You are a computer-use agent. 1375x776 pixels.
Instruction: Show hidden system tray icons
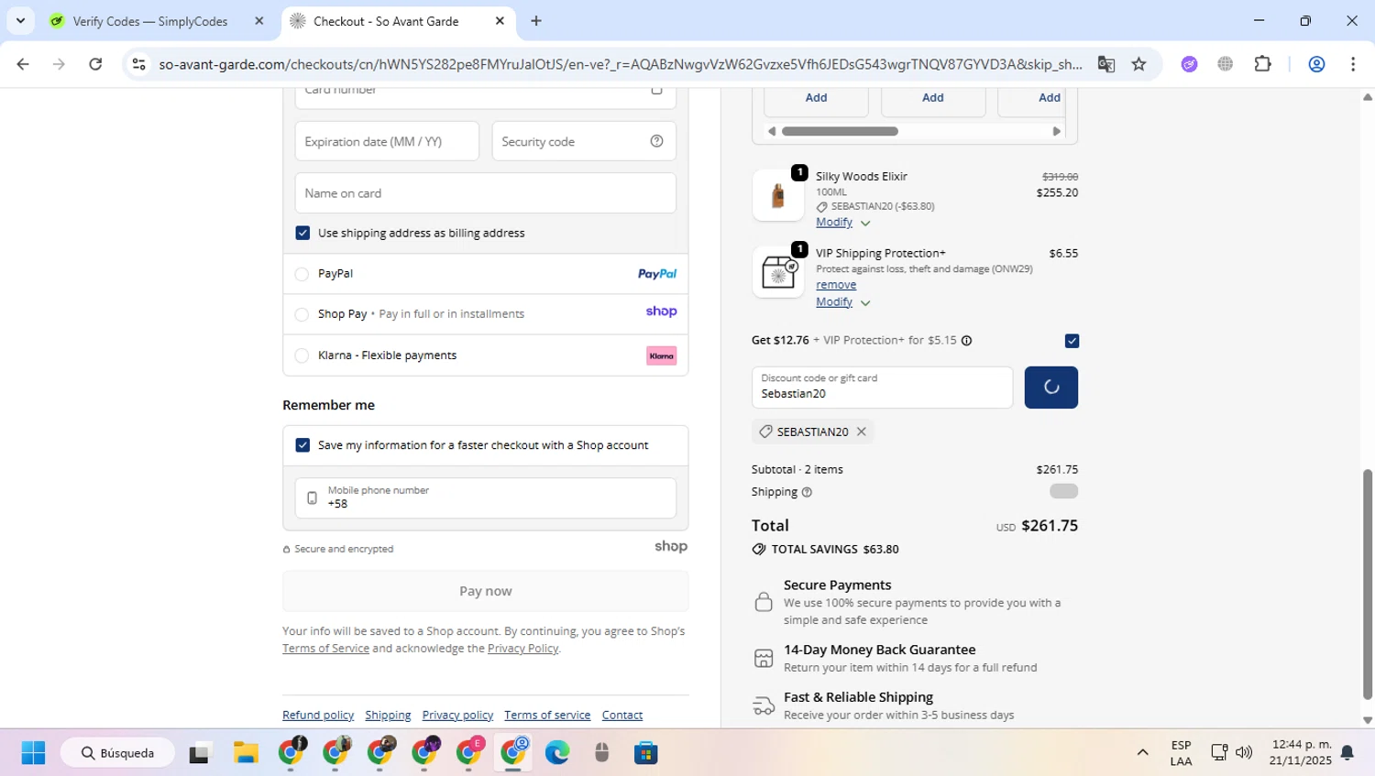tap(1142, 752)
